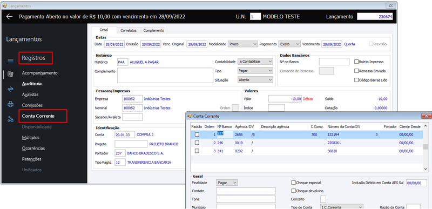Viewport: 432px width, 209px height.
Task: Open Auditoria in the Registros menu
Action: click(32, 84)
